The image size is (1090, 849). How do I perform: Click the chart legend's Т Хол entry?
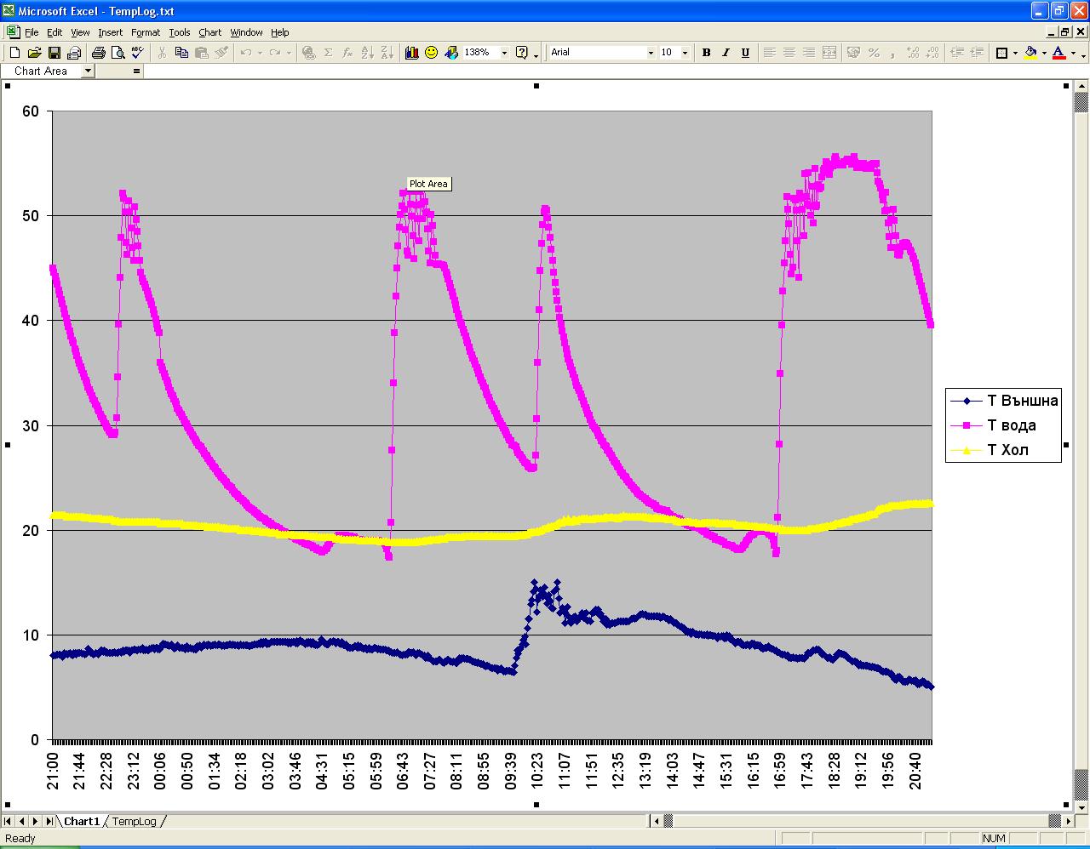pyautogui.click(x=1007, y=450)
